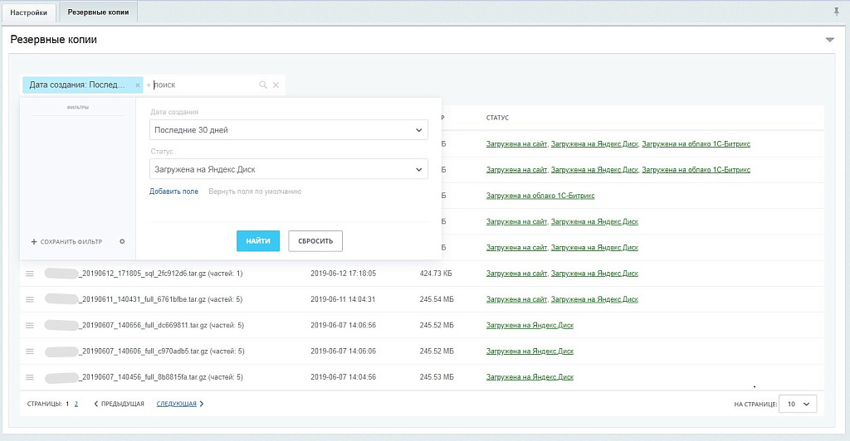The image size is (850, 441).
Task: Click the 'Добавить поле' link
Action: coord(173,191)
